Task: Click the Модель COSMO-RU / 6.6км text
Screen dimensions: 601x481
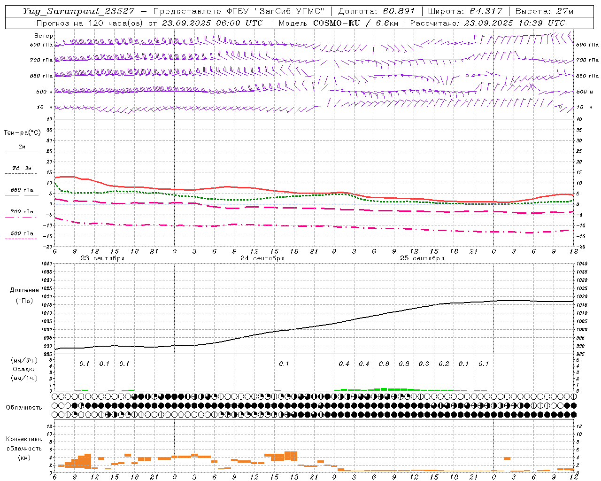Action: pyautogui.click(x=339, y=23)
